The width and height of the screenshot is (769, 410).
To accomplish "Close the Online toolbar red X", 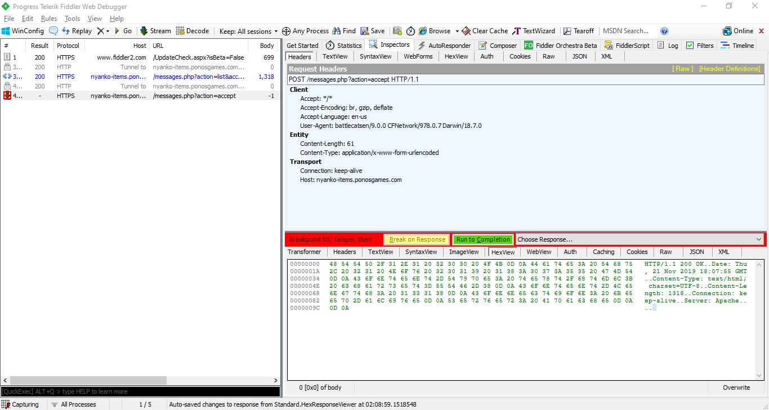I will [x=761, y=31].
